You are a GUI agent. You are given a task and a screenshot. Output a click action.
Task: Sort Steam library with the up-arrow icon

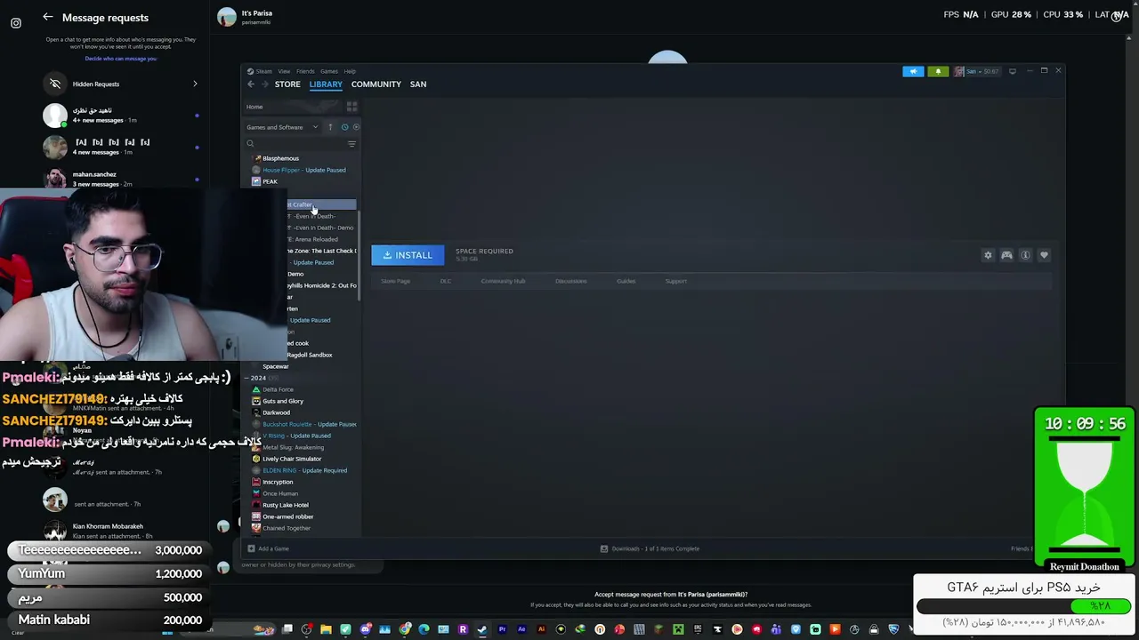(330, 127)
